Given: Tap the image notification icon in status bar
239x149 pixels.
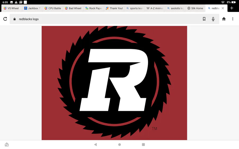Looking at the screenshot, I should [x=11, y=2].
